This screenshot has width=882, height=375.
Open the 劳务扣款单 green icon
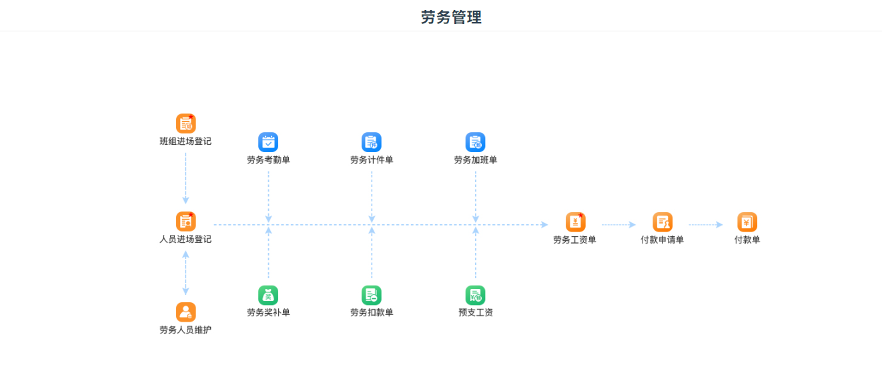(x=372, y=295)
